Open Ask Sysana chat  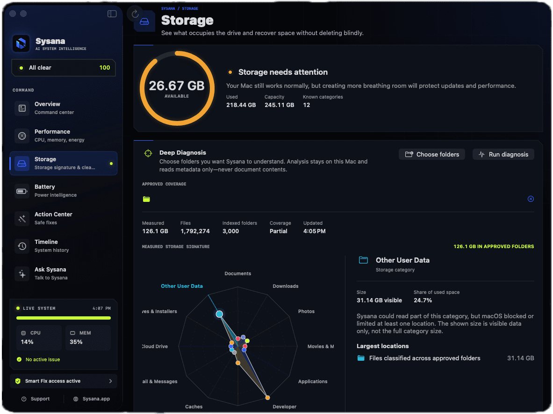(64, 274)
